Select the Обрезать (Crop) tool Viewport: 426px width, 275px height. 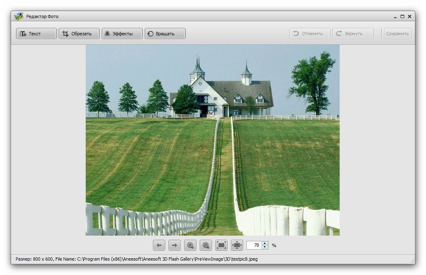[79, 34]
